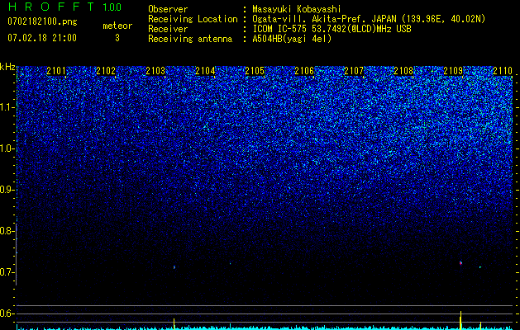
Task: Click the 2107 time marker
Action: tap(354, 71)
